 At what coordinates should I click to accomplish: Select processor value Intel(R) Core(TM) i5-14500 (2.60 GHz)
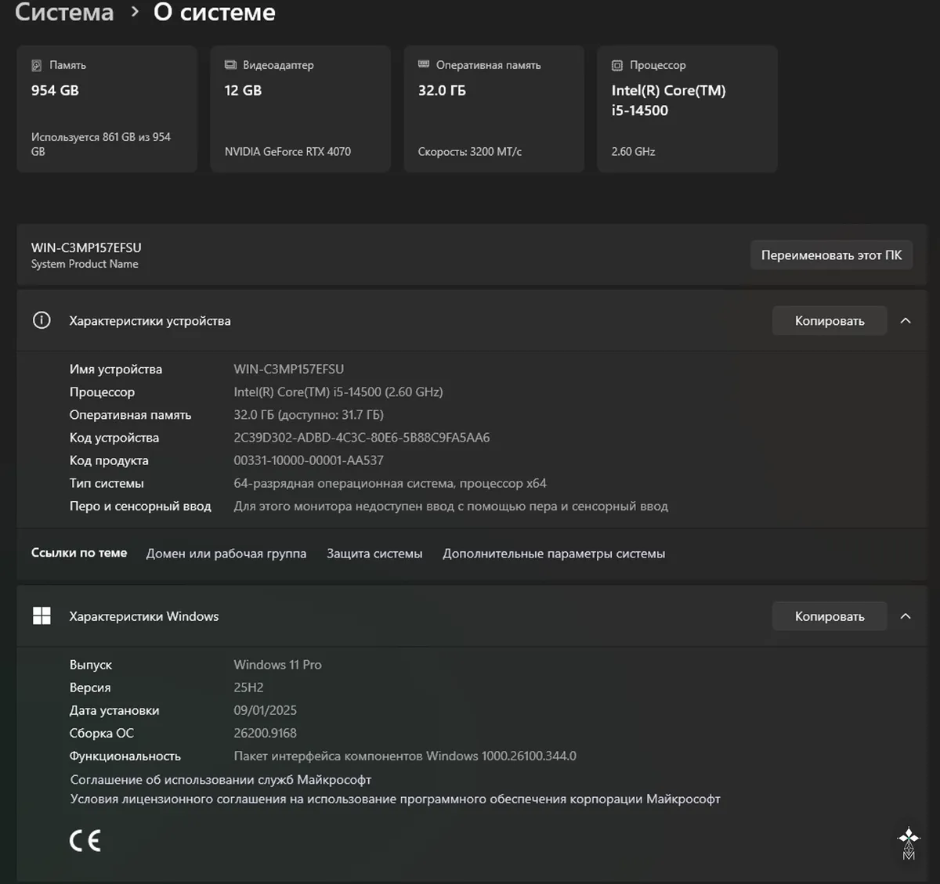[338, 391]
